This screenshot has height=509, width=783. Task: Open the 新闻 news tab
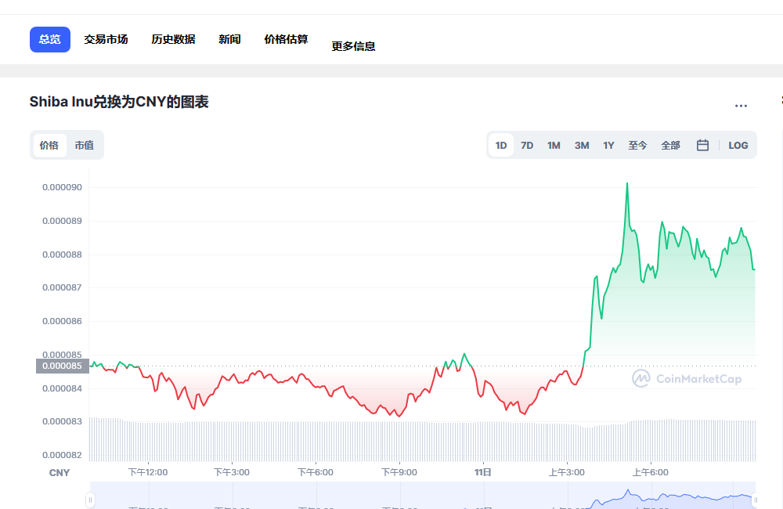(229, 39)
